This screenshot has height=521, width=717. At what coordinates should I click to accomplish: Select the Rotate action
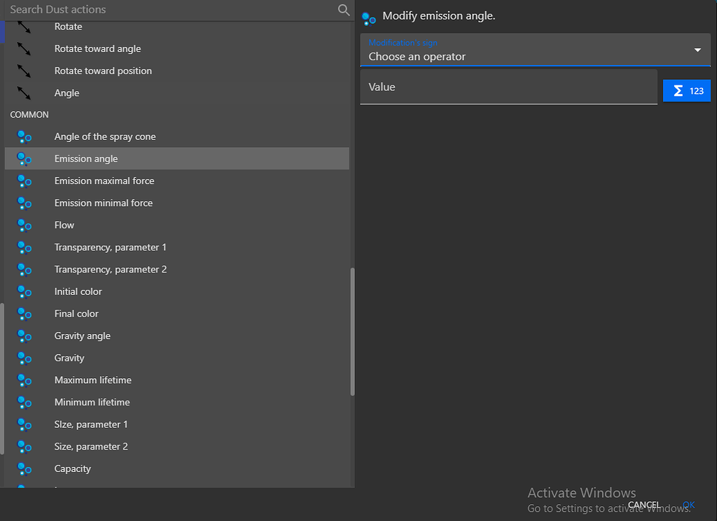pyautogui.click(x=177, y=27)
